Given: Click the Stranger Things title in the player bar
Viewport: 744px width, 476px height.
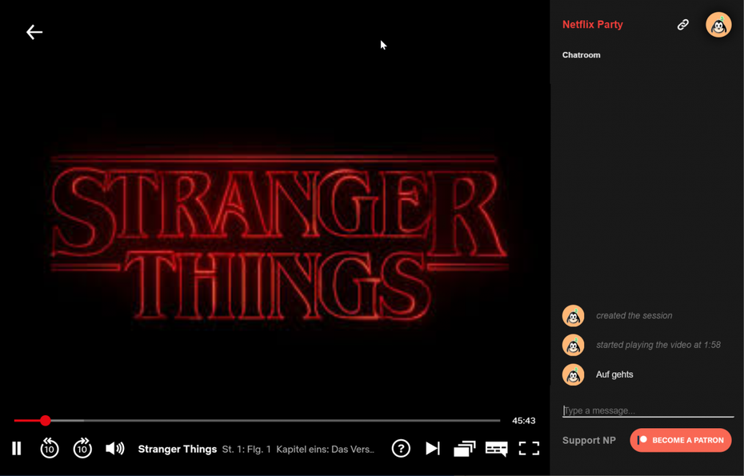Looking at the screenshot, I should click(178, 449).
